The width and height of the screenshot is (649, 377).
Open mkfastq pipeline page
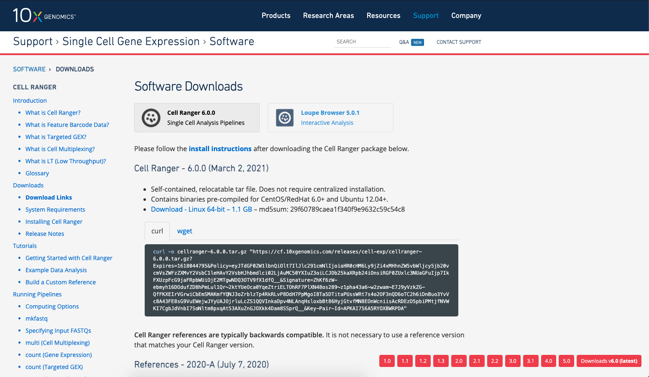[36, 319]
